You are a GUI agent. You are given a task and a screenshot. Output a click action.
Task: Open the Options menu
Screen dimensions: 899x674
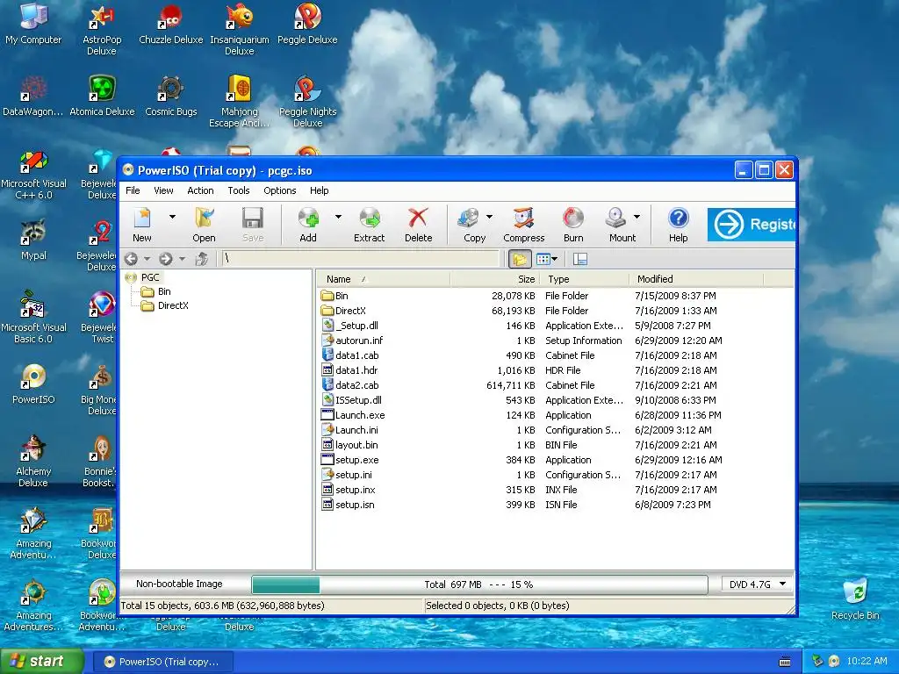coord(280,190)
